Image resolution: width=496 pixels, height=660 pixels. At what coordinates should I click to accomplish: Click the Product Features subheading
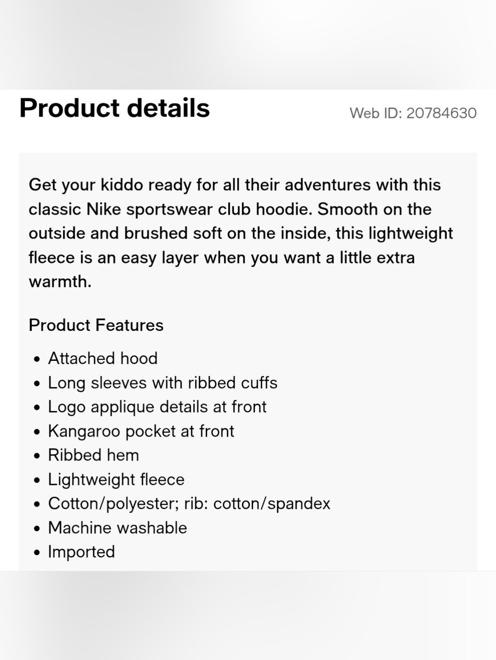[96, 325]
